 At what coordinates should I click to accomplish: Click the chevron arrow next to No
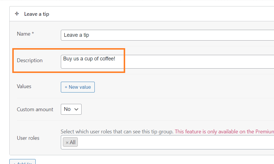[x=76, y=109]
